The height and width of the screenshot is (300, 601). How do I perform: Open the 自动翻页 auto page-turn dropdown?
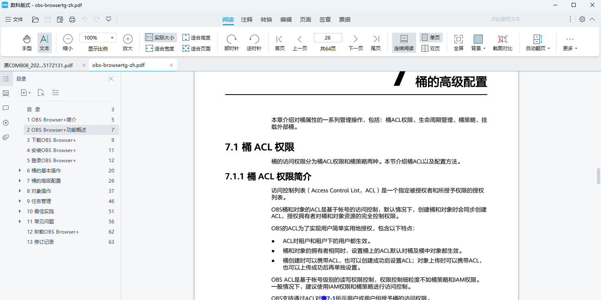tap(538, 43)
